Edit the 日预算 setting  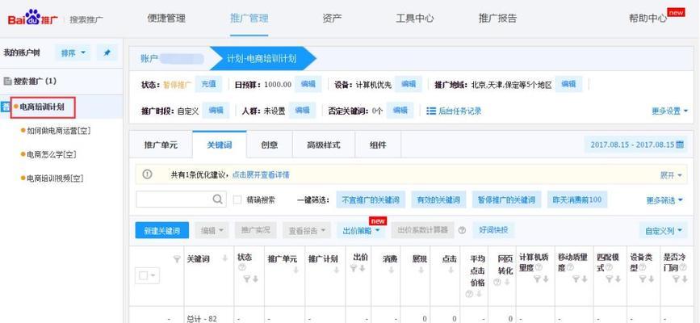point(308,84)
